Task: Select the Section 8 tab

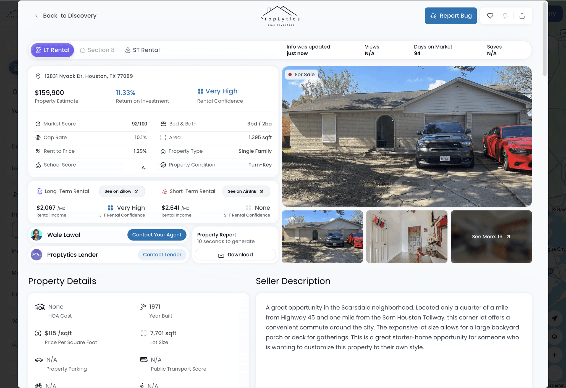Action: click(x=97, y=50)
